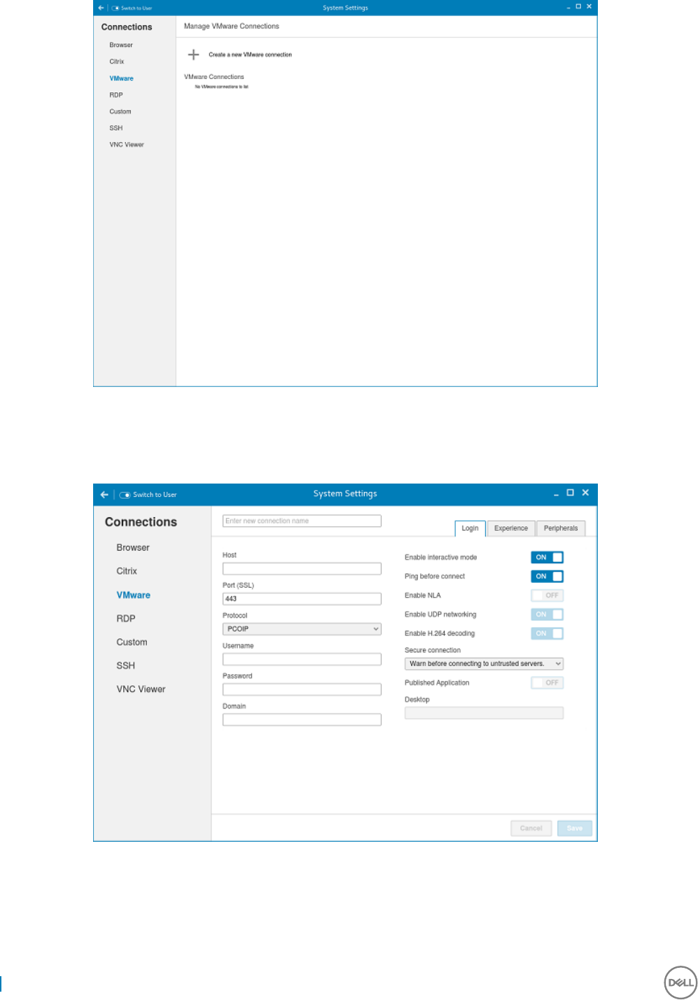Image resolution: width=698 pixels, height=1000 pixels.
Task: Click the Port (SSL) field showing 443
Action: (302, 599)
